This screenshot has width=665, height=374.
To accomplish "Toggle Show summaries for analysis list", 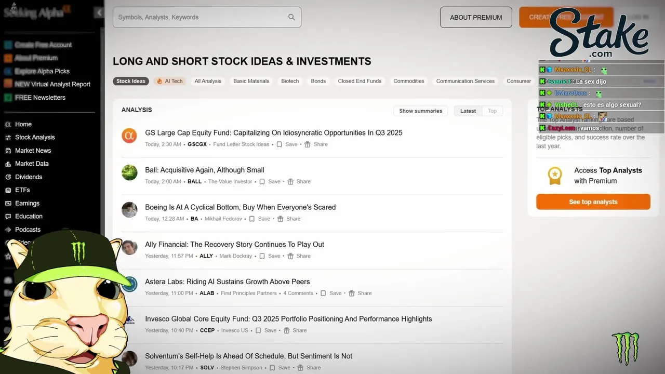I will click(x=420, y=111).
